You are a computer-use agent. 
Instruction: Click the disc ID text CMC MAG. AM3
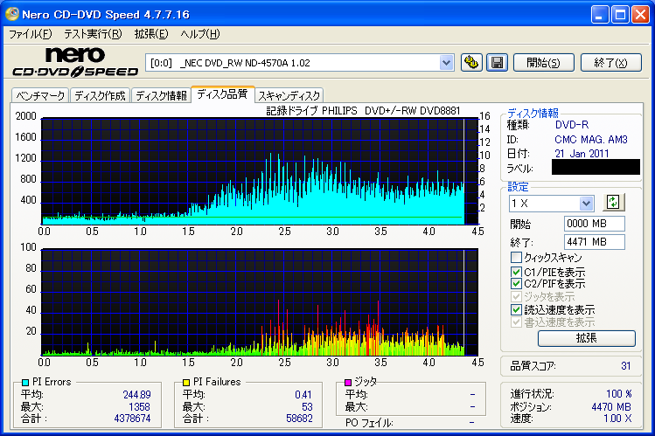(590, 140)
